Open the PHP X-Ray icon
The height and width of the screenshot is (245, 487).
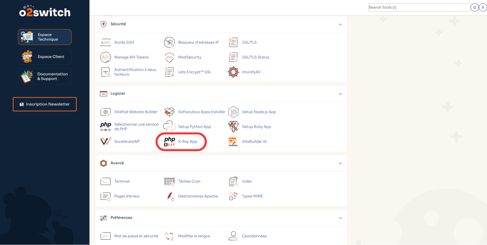169,142
